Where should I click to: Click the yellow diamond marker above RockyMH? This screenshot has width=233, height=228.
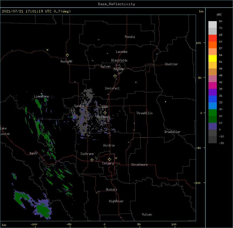[67, 55]
